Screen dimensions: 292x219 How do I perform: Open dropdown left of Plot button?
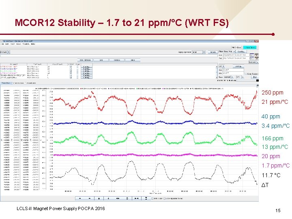click(x=240, y=77)
